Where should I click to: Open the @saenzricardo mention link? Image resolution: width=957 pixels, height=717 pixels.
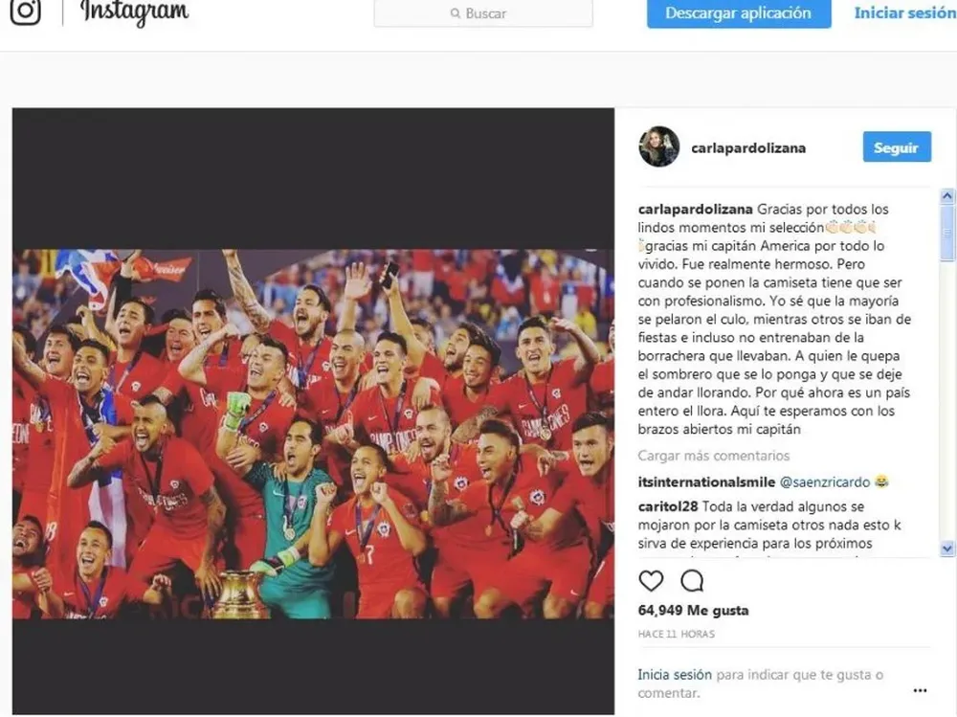pyautogui.click(x=825, y=482)
